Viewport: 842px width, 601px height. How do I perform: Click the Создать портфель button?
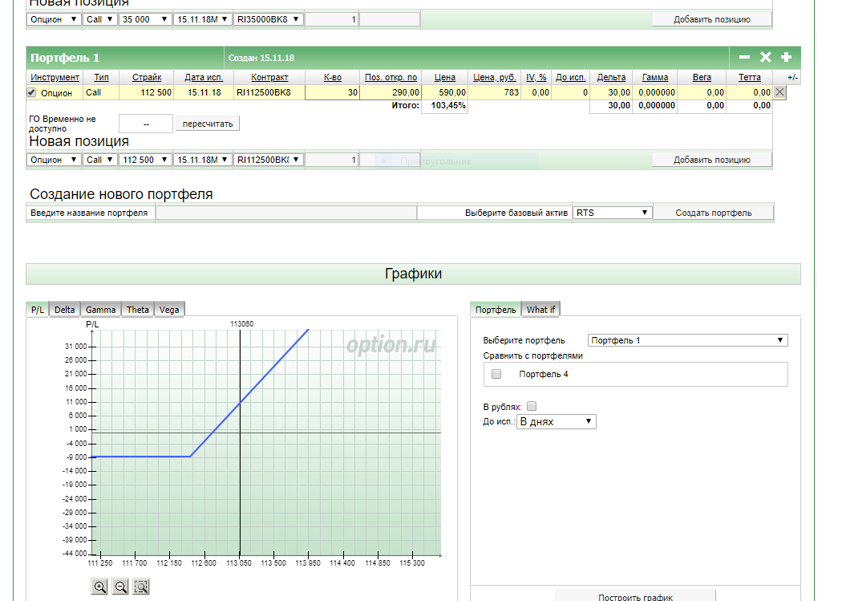coord(714,213)
